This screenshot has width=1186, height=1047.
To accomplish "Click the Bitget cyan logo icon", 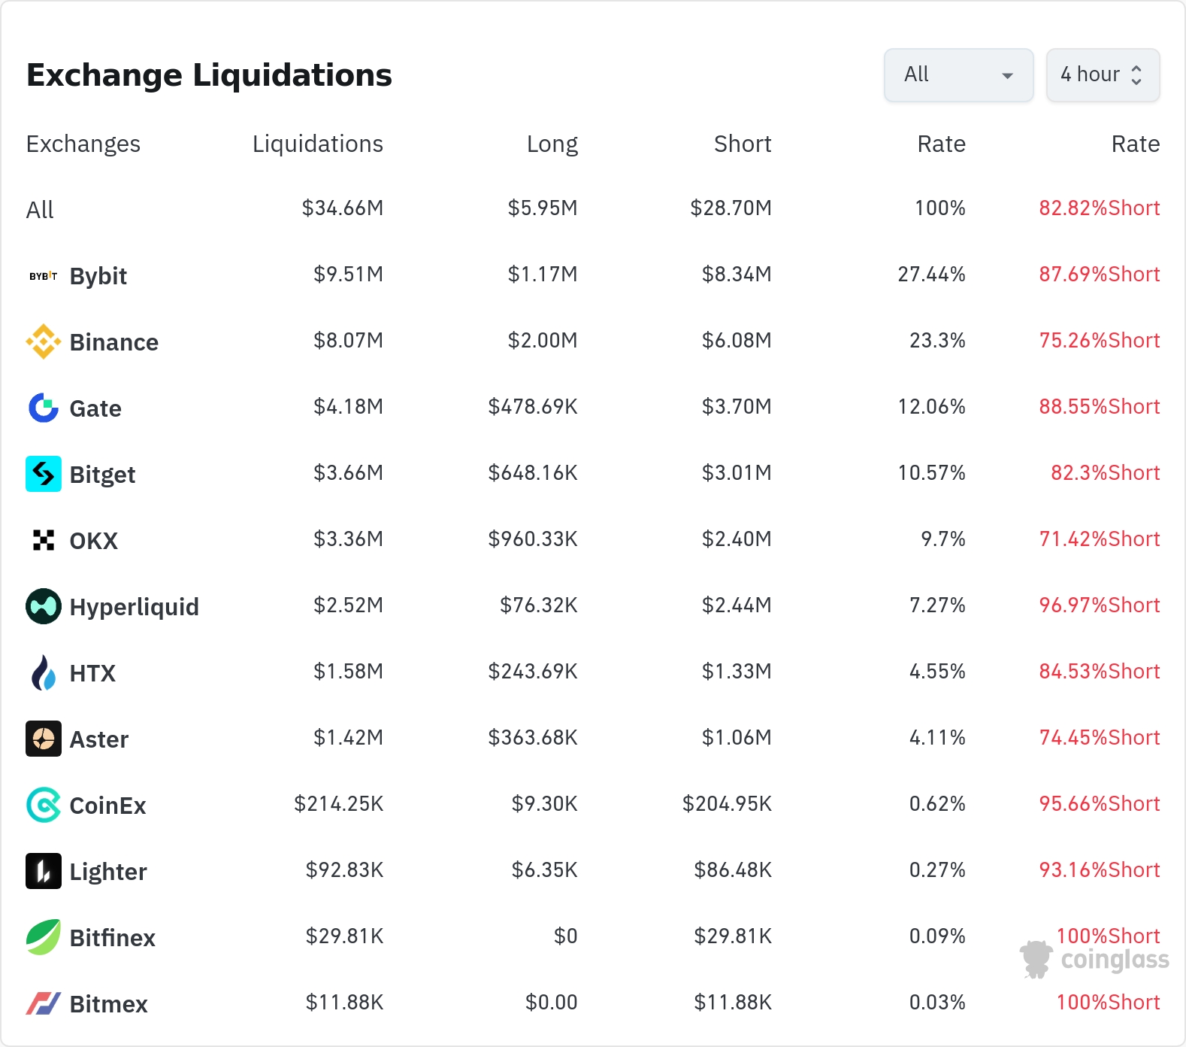I will pyautogui.click(x=44, y=474).
